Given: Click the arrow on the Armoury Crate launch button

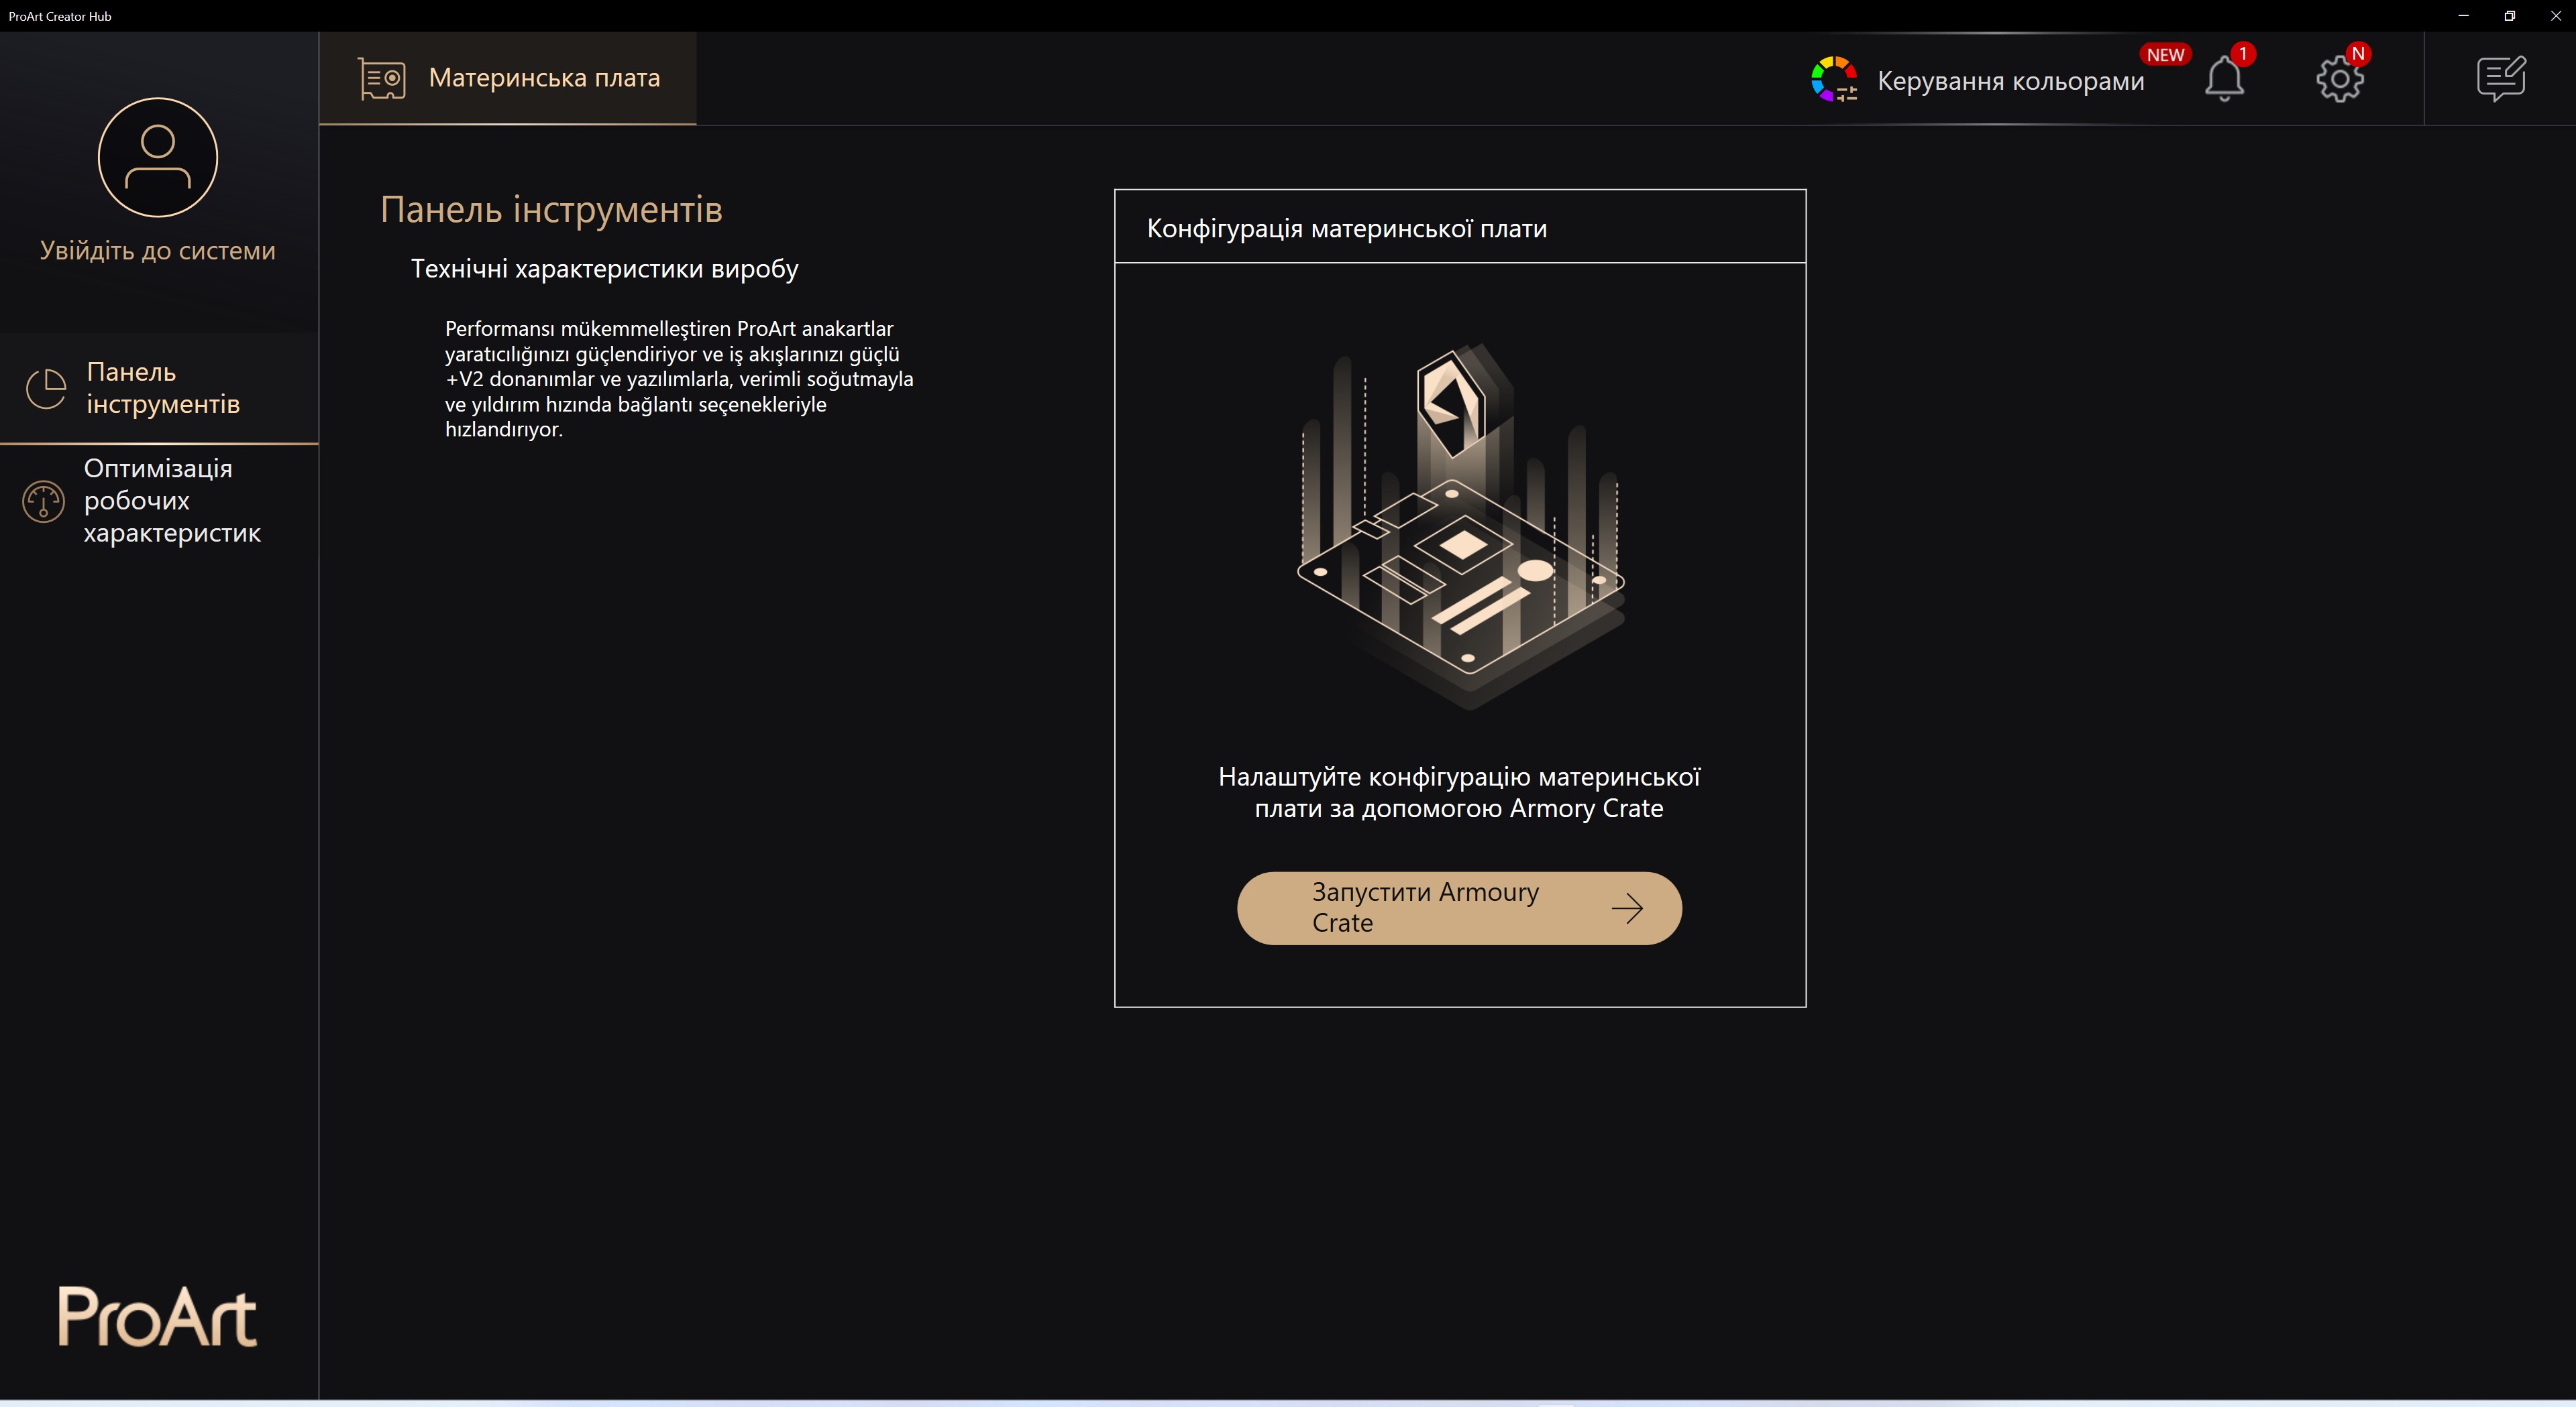Looking at the screenshot, I should (1627, 908).
